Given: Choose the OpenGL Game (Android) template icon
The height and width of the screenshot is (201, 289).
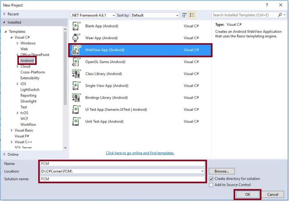Looking at the screenshot, I should tap(76, 62).
